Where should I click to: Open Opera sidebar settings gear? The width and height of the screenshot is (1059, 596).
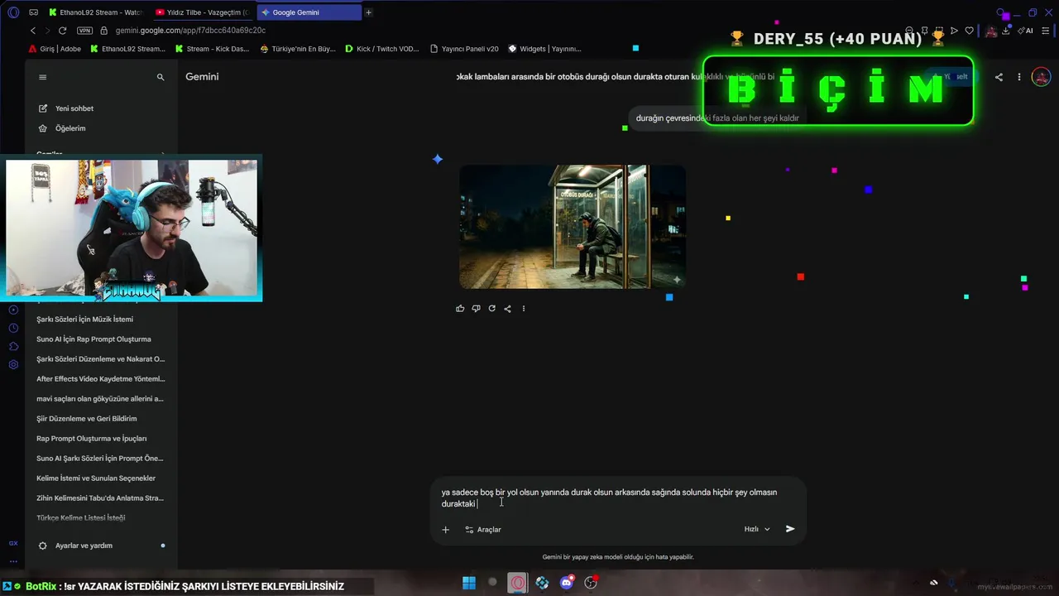pos(13,365)
